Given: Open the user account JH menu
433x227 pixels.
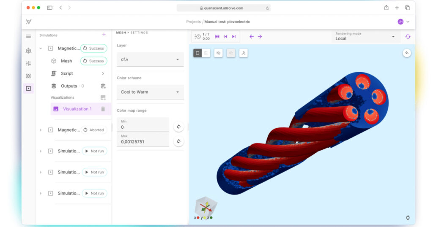Looking at the screenshot, I should pyautogui.click(x=403, y=22).
